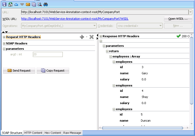Click the plus add header icon
Image resolution: width=195 pixels, height=136 pixels.
tap(82, 37)
